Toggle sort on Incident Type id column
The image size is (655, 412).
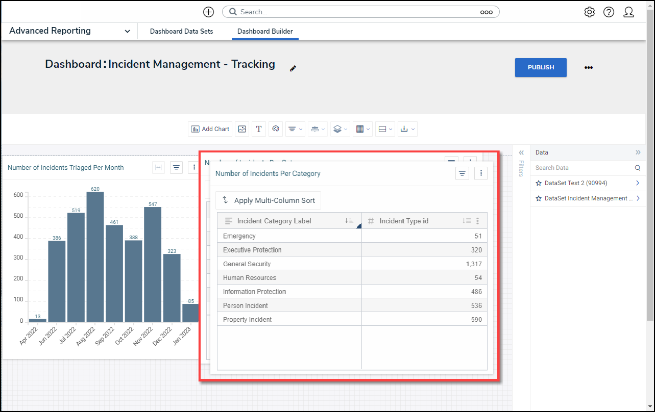(x=466, y=221)
